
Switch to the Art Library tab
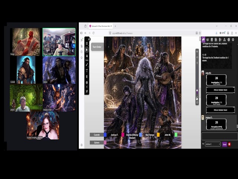(208, 40)
